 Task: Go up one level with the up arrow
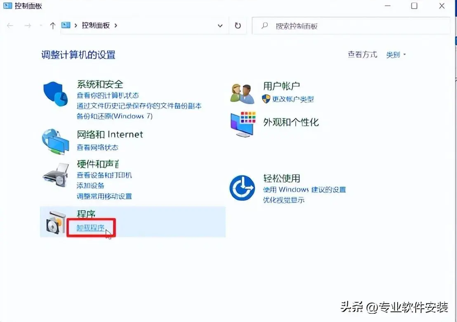(x=52, y=26)
